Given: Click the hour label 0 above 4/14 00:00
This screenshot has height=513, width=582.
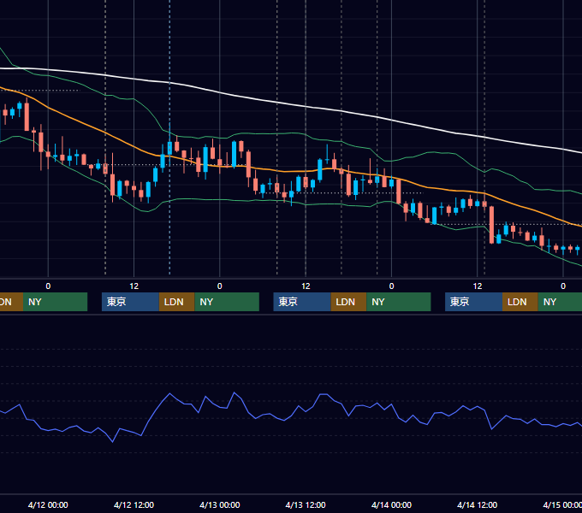Looking at the screenshot, I should [x=391, y=286].
